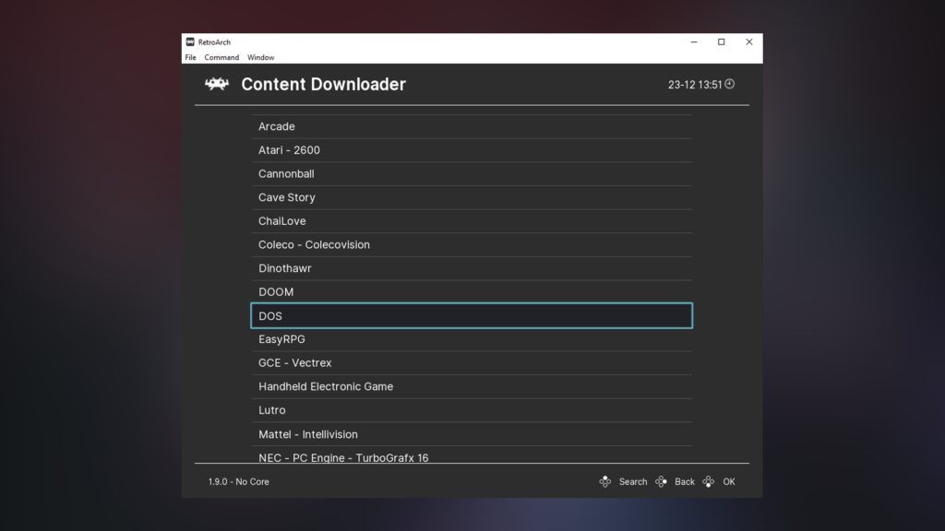Open the File menu
The height and width of the screenshot is (531, 945).
click(x=190, y=57)
